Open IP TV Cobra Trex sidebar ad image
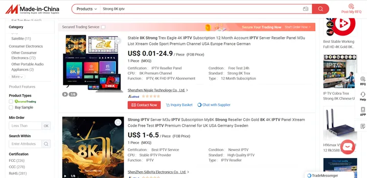 pyautogui.click(x=340, y=71)
